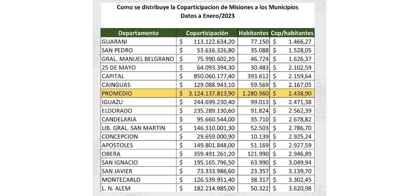This screenshot has height=196, width=419.
Task: Select the GRAL. MANUEL BELGRANO cell
Action: [138, 59]
